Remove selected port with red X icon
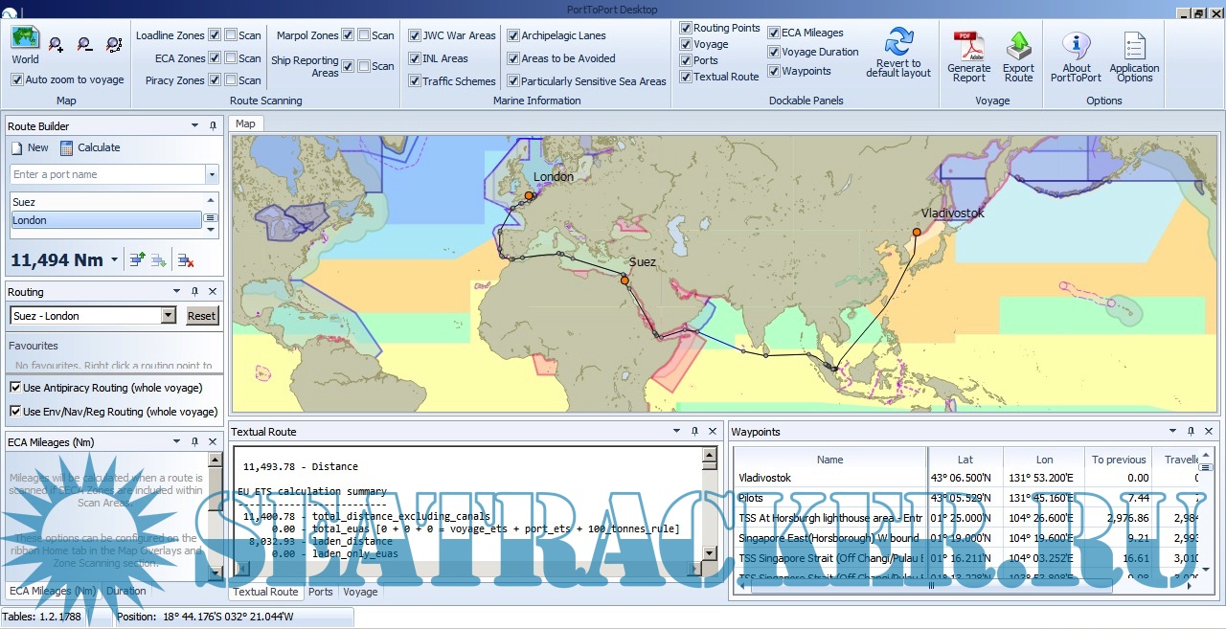The height and width of the screenshot is (629, 1226). pos(186,259)
